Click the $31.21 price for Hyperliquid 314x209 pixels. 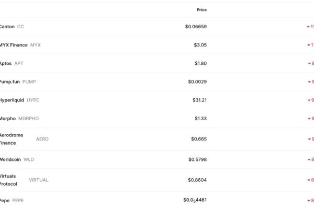[x=200, y=100]
